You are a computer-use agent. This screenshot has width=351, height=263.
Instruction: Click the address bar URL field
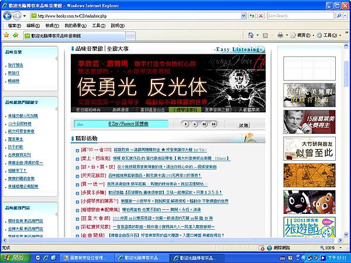click(x=136, y=16)
